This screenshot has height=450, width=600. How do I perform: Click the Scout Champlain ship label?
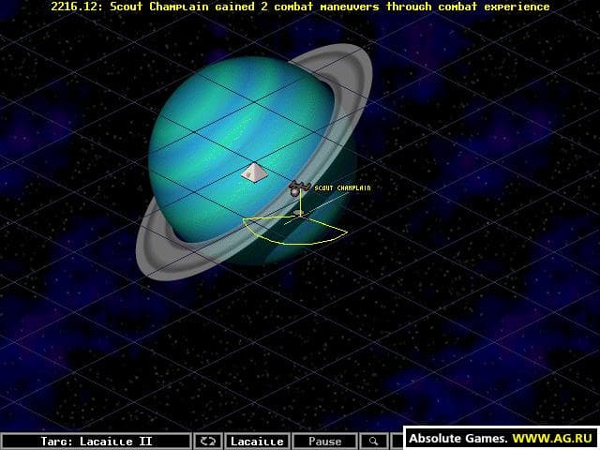point(342,187)
